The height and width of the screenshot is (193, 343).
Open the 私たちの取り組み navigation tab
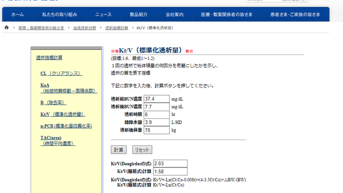click(60, 14)
